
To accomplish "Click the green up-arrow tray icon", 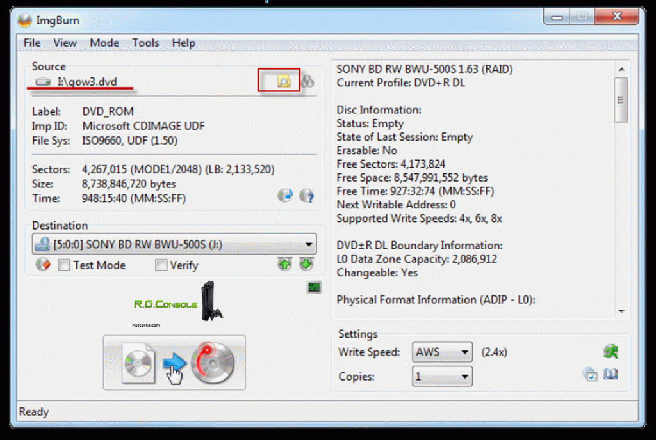I will (x=285, y=264).
